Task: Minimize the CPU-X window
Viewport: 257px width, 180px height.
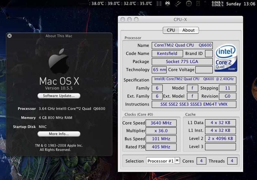Action: coord(129,19)
